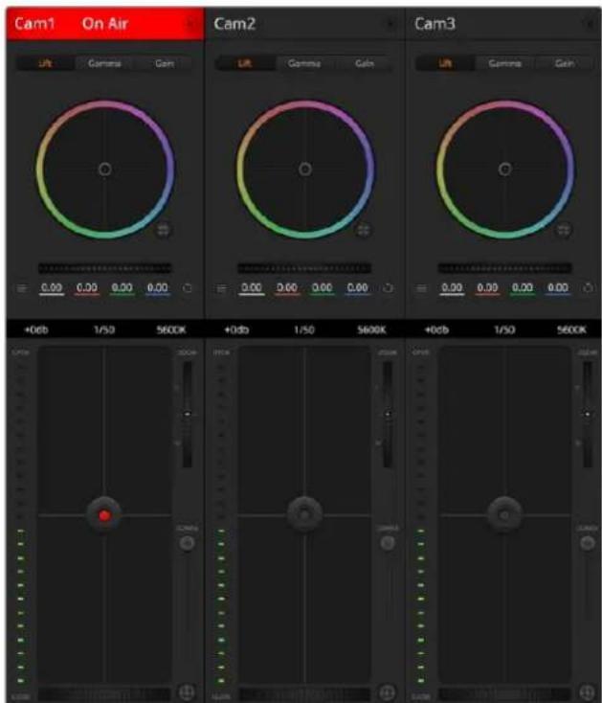This screenshot has width=602, height=703.
Task: Click Cam1 coarse knob
Action: (x=187, y=543)
